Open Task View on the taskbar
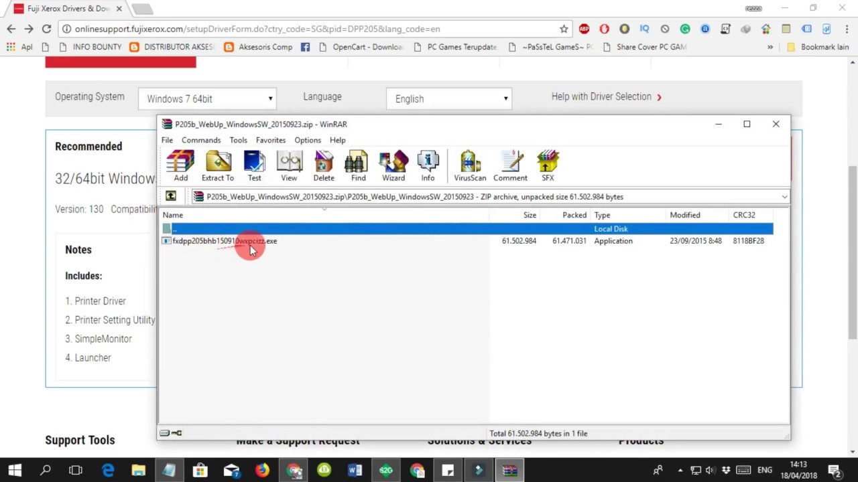Image resolution: width=858 pixels, height=482 pixels. tap(76, 470)
